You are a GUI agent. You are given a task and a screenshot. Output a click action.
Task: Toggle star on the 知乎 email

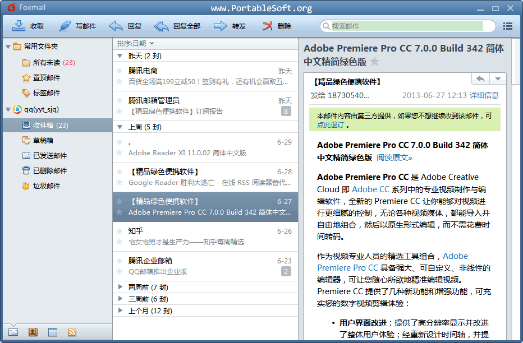[x=119, y=242]
